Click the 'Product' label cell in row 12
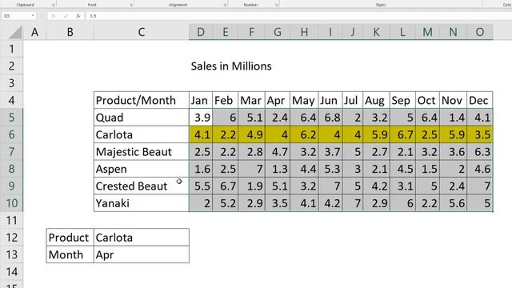The image size is (512, 288). [70, 238]
